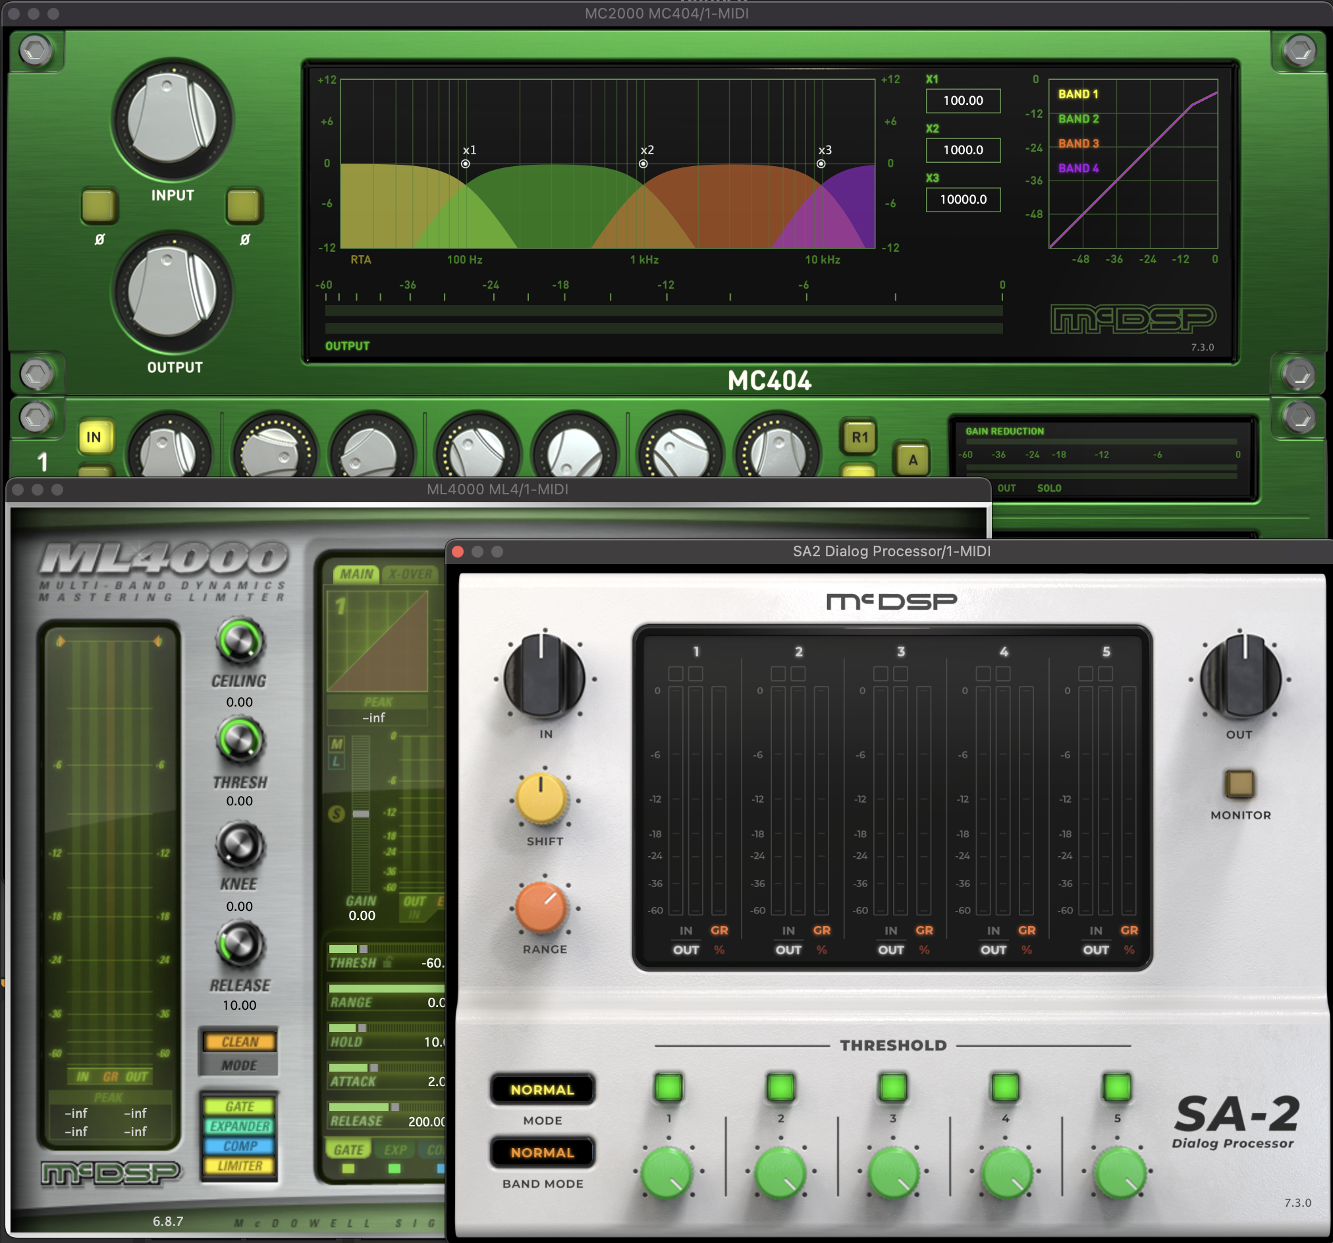Click the R1 button on channel strip 1

pos(860,436)
